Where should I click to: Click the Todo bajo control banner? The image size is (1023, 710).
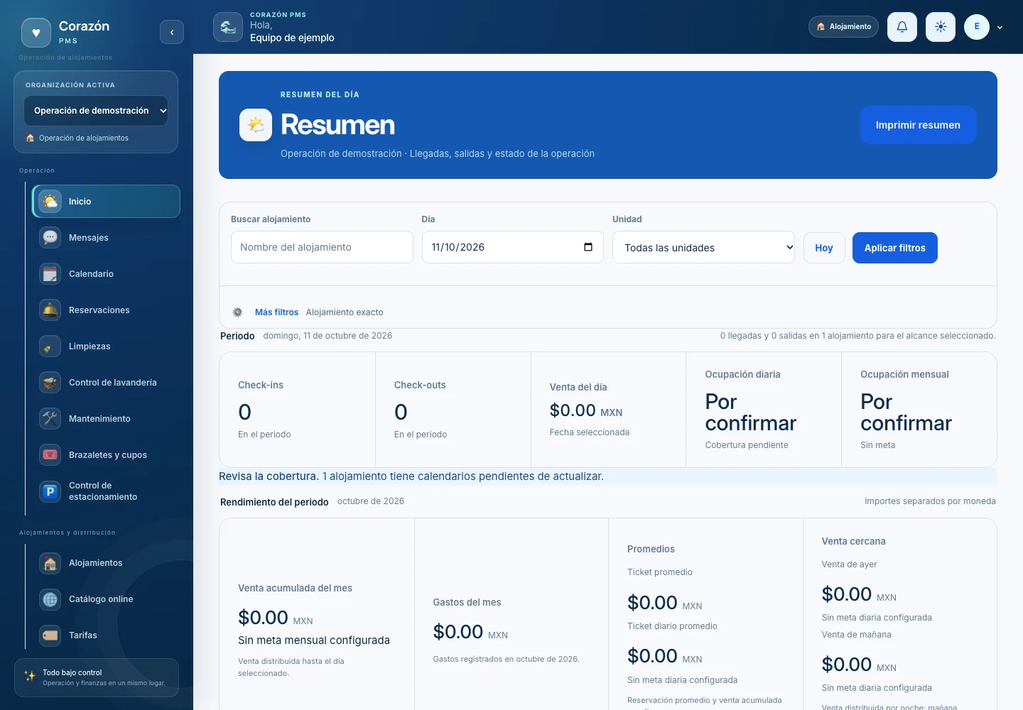click(x=97, y=677)
